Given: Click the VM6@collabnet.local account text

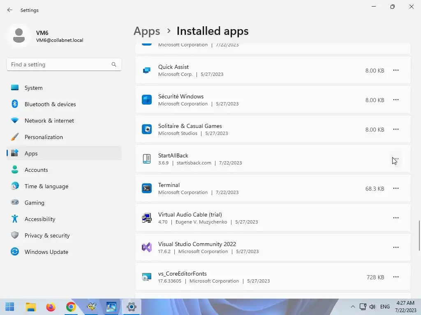Looking at the screenshot, I should click(60, 40).
